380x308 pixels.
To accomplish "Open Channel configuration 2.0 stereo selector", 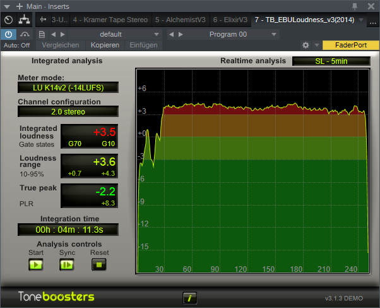I will pos(68,111).
